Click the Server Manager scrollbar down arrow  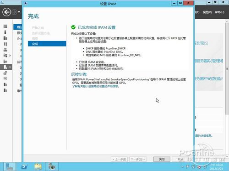[227, 156]
